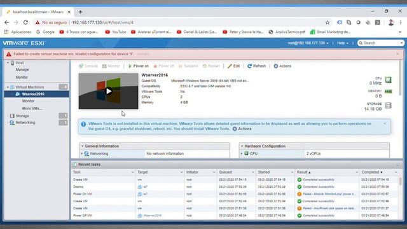
Task: Close the VMware Tools info notice
Action: [385, 123]
